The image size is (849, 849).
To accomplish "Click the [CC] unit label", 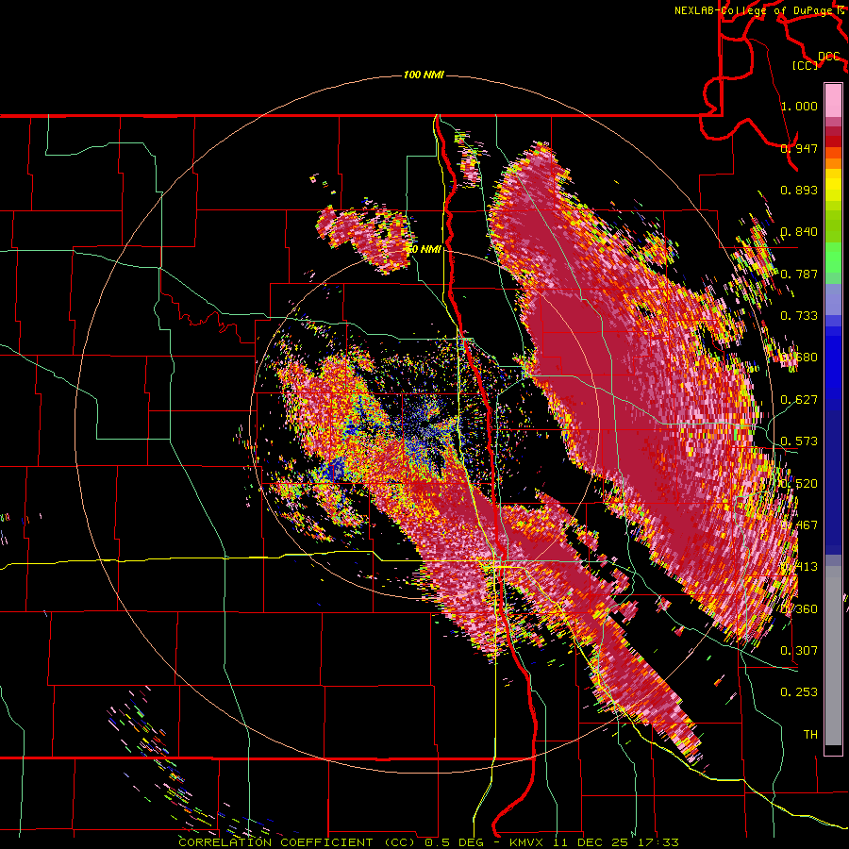I will 806,65.
